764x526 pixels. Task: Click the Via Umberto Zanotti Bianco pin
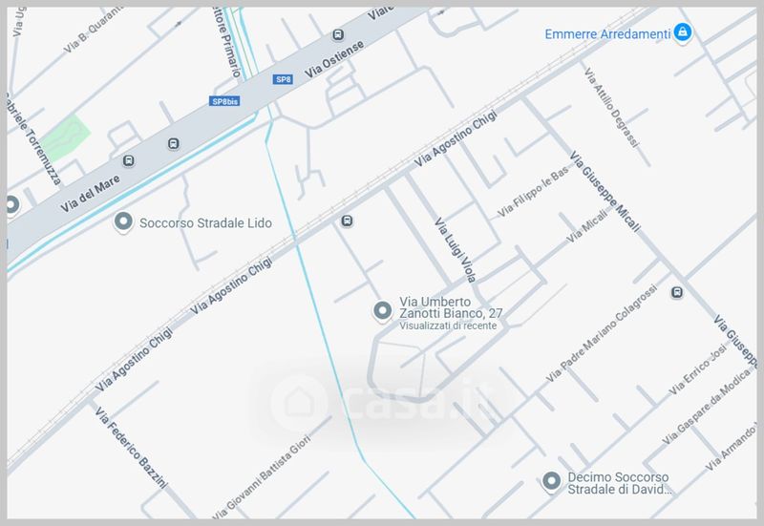click(383, 310)
